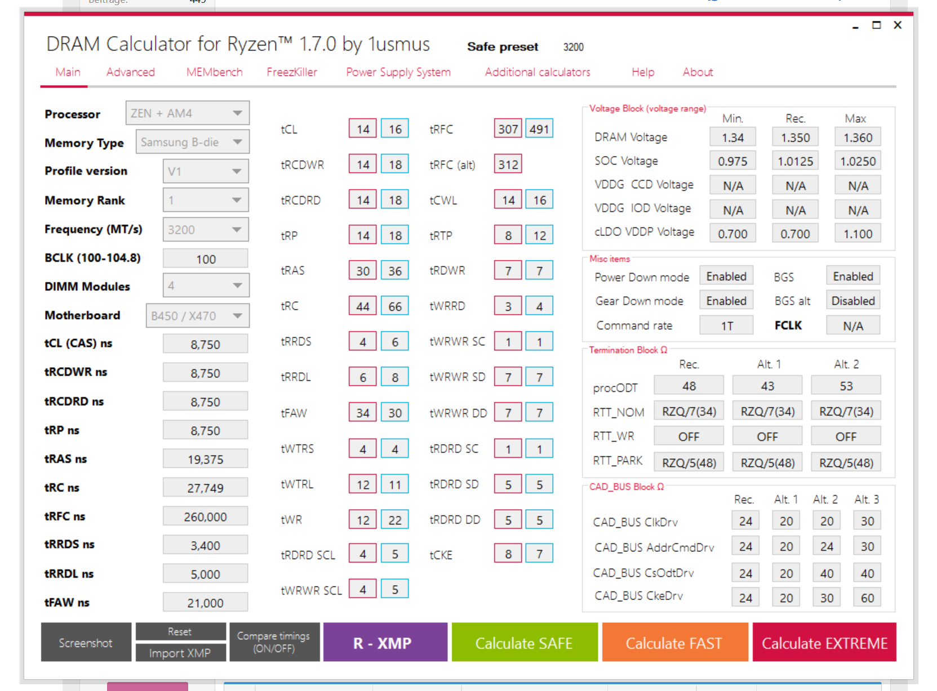
Task: Open the Memory Rank dropdown
Action: click(x=206, y=200)
